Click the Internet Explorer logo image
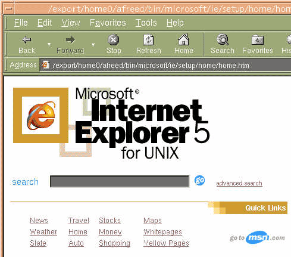The image size is (291, 257). [x=40, y=115]
